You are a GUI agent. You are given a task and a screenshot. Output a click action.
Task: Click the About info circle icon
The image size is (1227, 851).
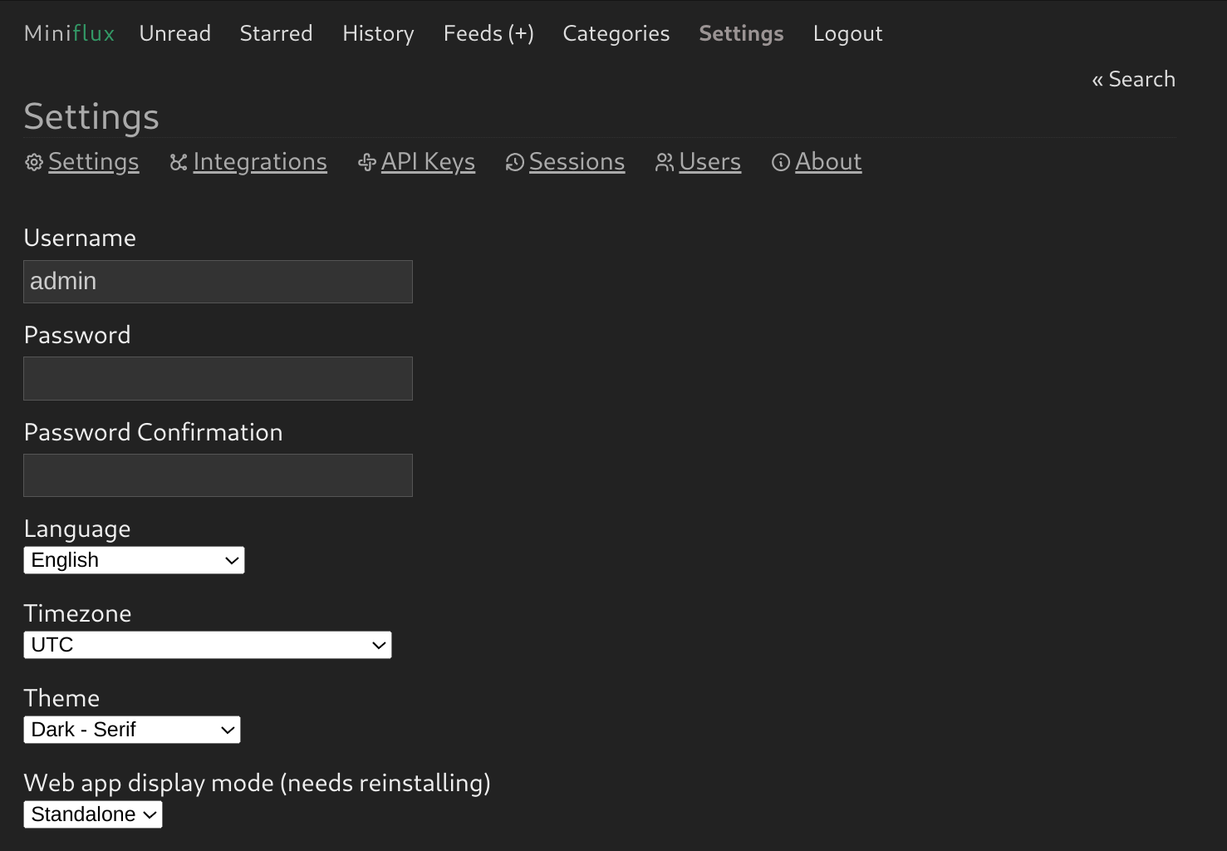[x=781, y=163]
